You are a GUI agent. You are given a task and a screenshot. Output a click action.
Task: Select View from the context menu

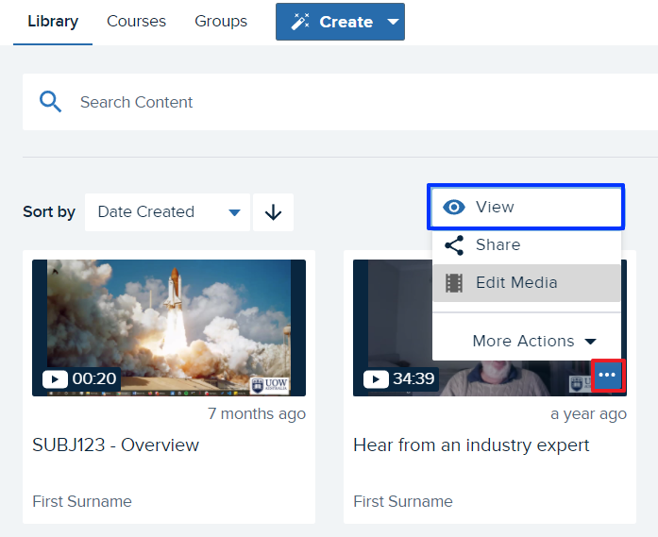pyautogui.click(x=526, y=207)
